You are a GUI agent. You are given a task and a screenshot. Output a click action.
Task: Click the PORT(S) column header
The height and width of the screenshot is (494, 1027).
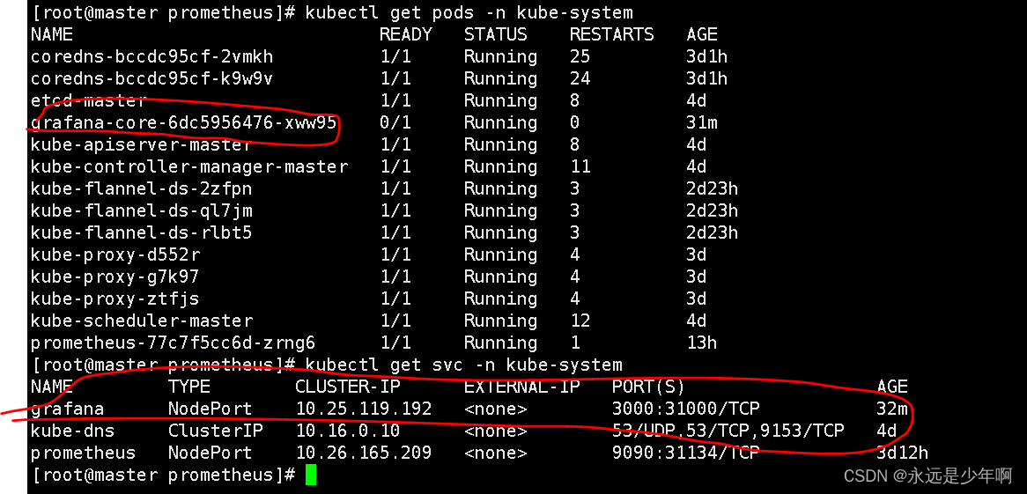point(648,387)
